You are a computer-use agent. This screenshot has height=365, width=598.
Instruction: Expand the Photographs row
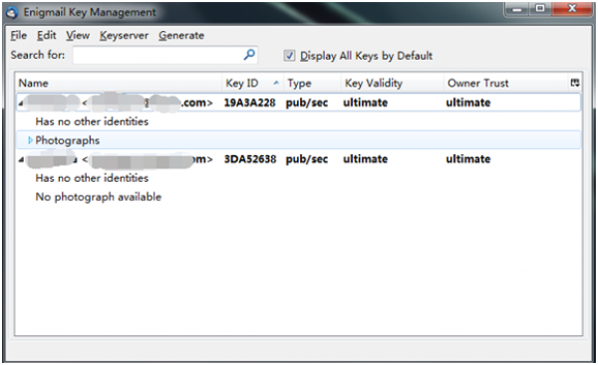point(30,140)
